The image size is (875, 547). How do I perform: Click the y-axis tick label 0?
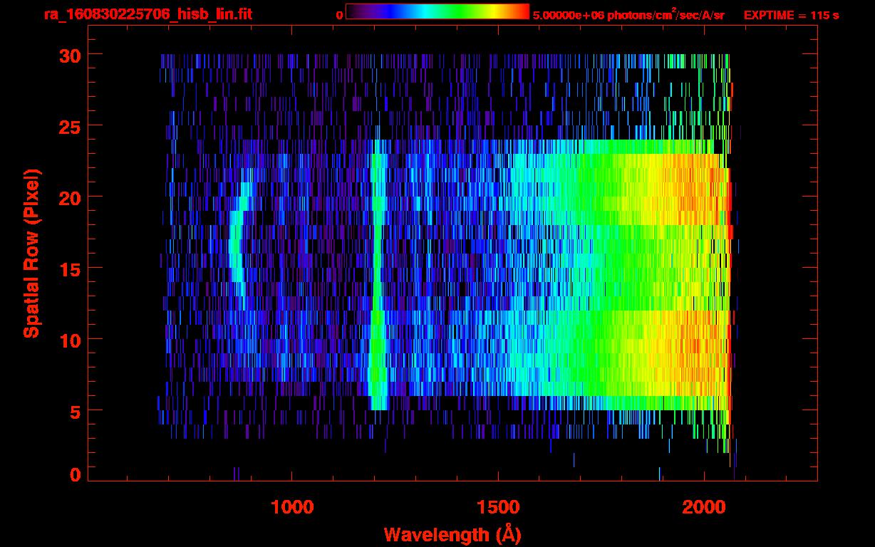75,474
